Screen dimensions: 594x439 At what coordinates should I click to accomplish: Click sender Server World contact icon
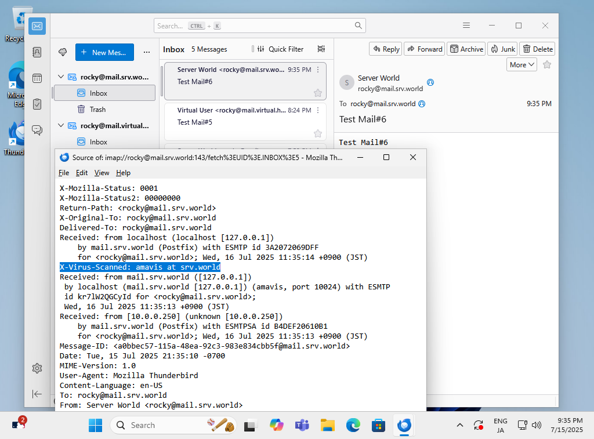430,82
